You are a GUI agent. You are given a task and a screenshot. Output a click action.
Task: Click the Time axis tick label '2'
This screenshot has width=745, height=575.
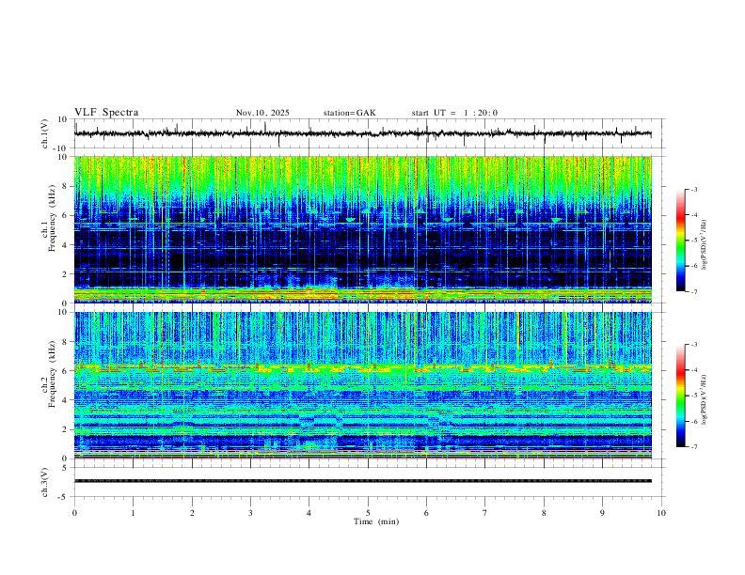tap(192, 513)
